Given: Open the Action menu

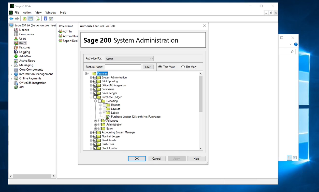Looking at the screenshot, I should pos(27,12).
